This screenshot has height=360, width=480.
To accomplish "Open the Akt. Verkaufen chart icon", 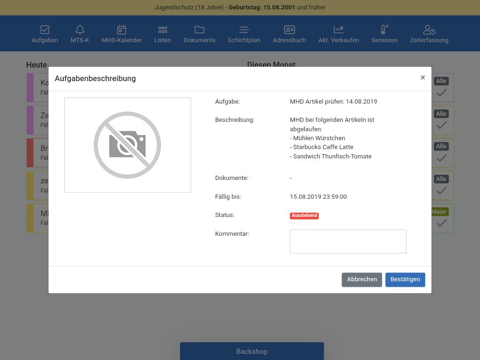I will (338, 30).
